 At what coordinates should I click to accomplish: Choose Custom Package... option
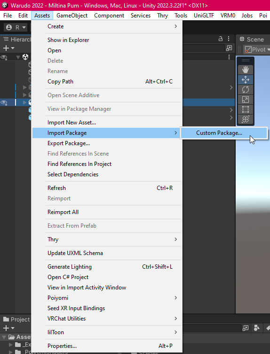pos(224,133)
